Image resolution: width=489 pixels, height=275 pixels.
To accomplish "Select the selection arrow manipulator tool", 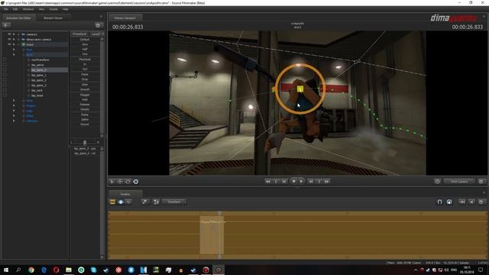I will tap(112, 182).
